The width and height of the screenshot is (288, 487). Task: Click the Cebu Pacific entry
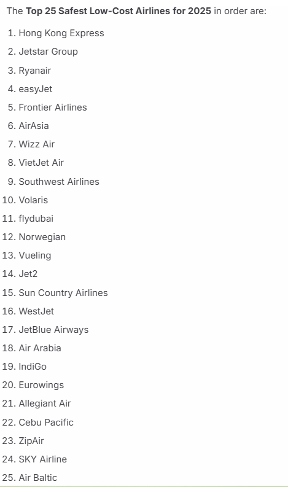tap(46, 423)
